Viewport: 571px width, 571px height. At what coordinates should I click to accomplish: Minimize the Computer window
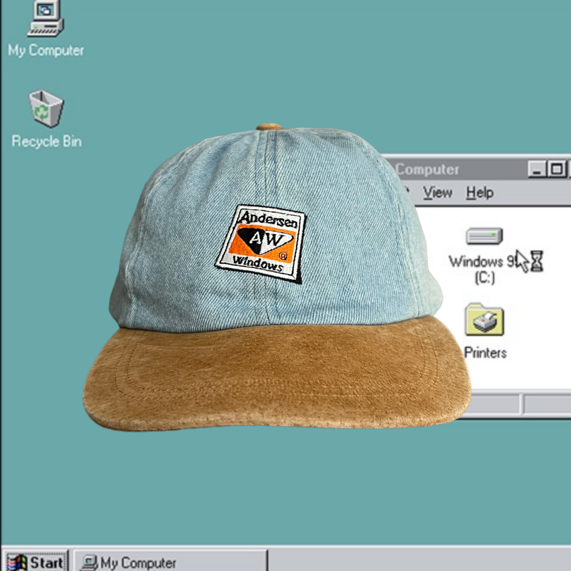(x=537, y=169)
